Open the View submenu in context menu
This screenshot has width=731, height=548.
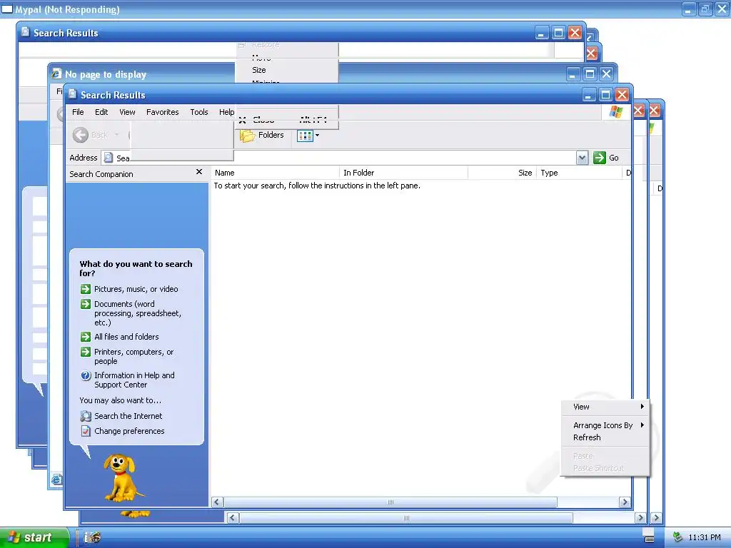[x=605, y=407]
